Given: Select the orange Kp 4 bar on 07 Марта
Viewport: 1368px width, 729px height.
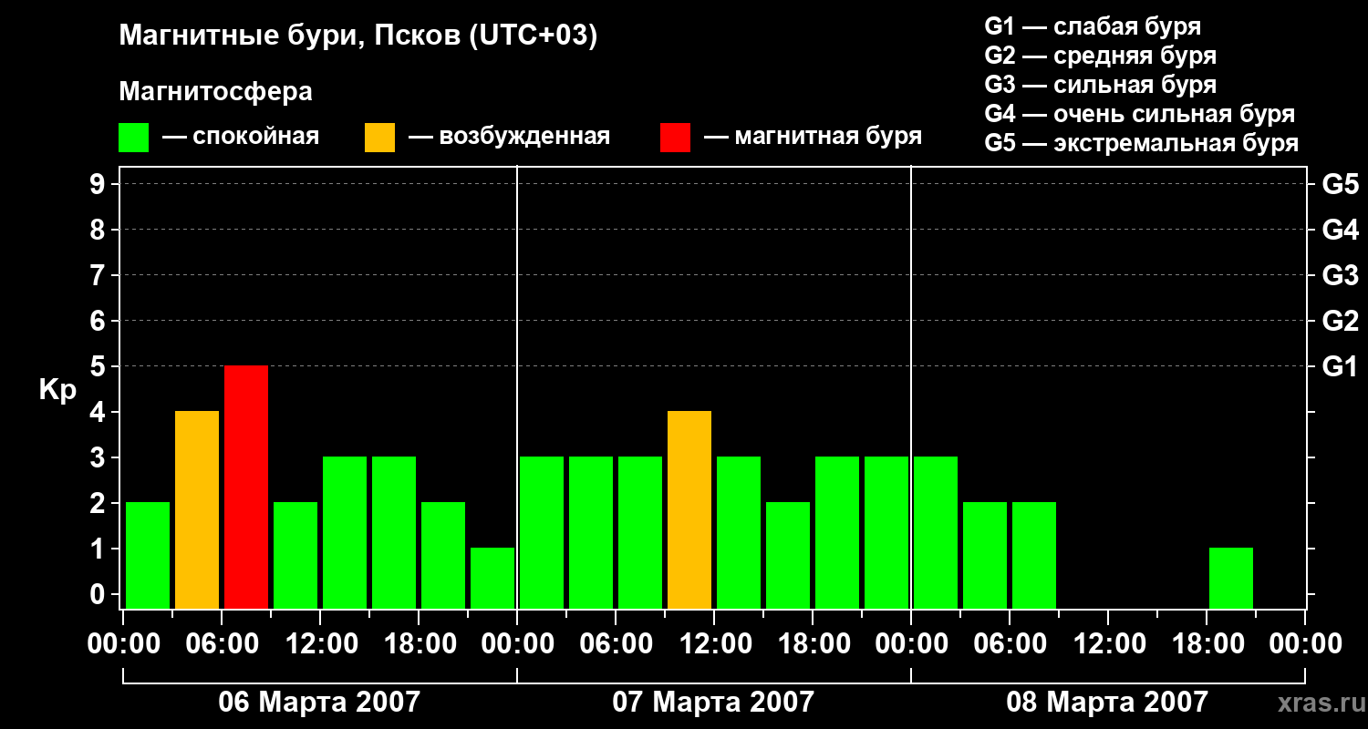Looking at the screenshot, I should pyautogui.click(x=689, y=509).
